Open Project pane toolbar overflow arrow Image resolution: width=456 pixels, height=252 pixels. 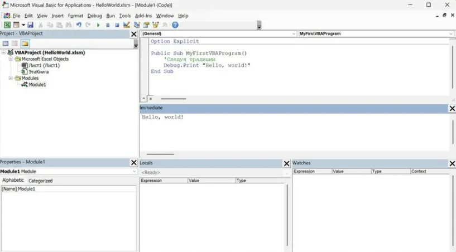click(136, 44)
